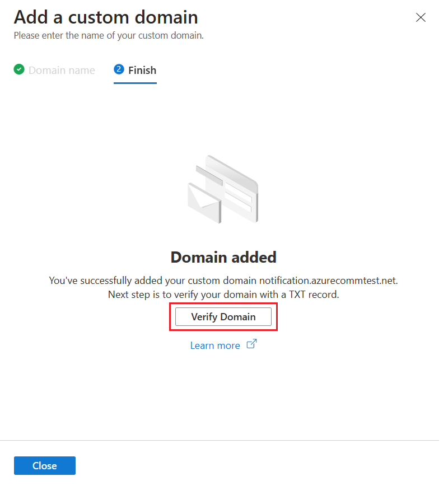Click the Verify Domain button
The image size is (448, 490).
(x=223, y=316)
